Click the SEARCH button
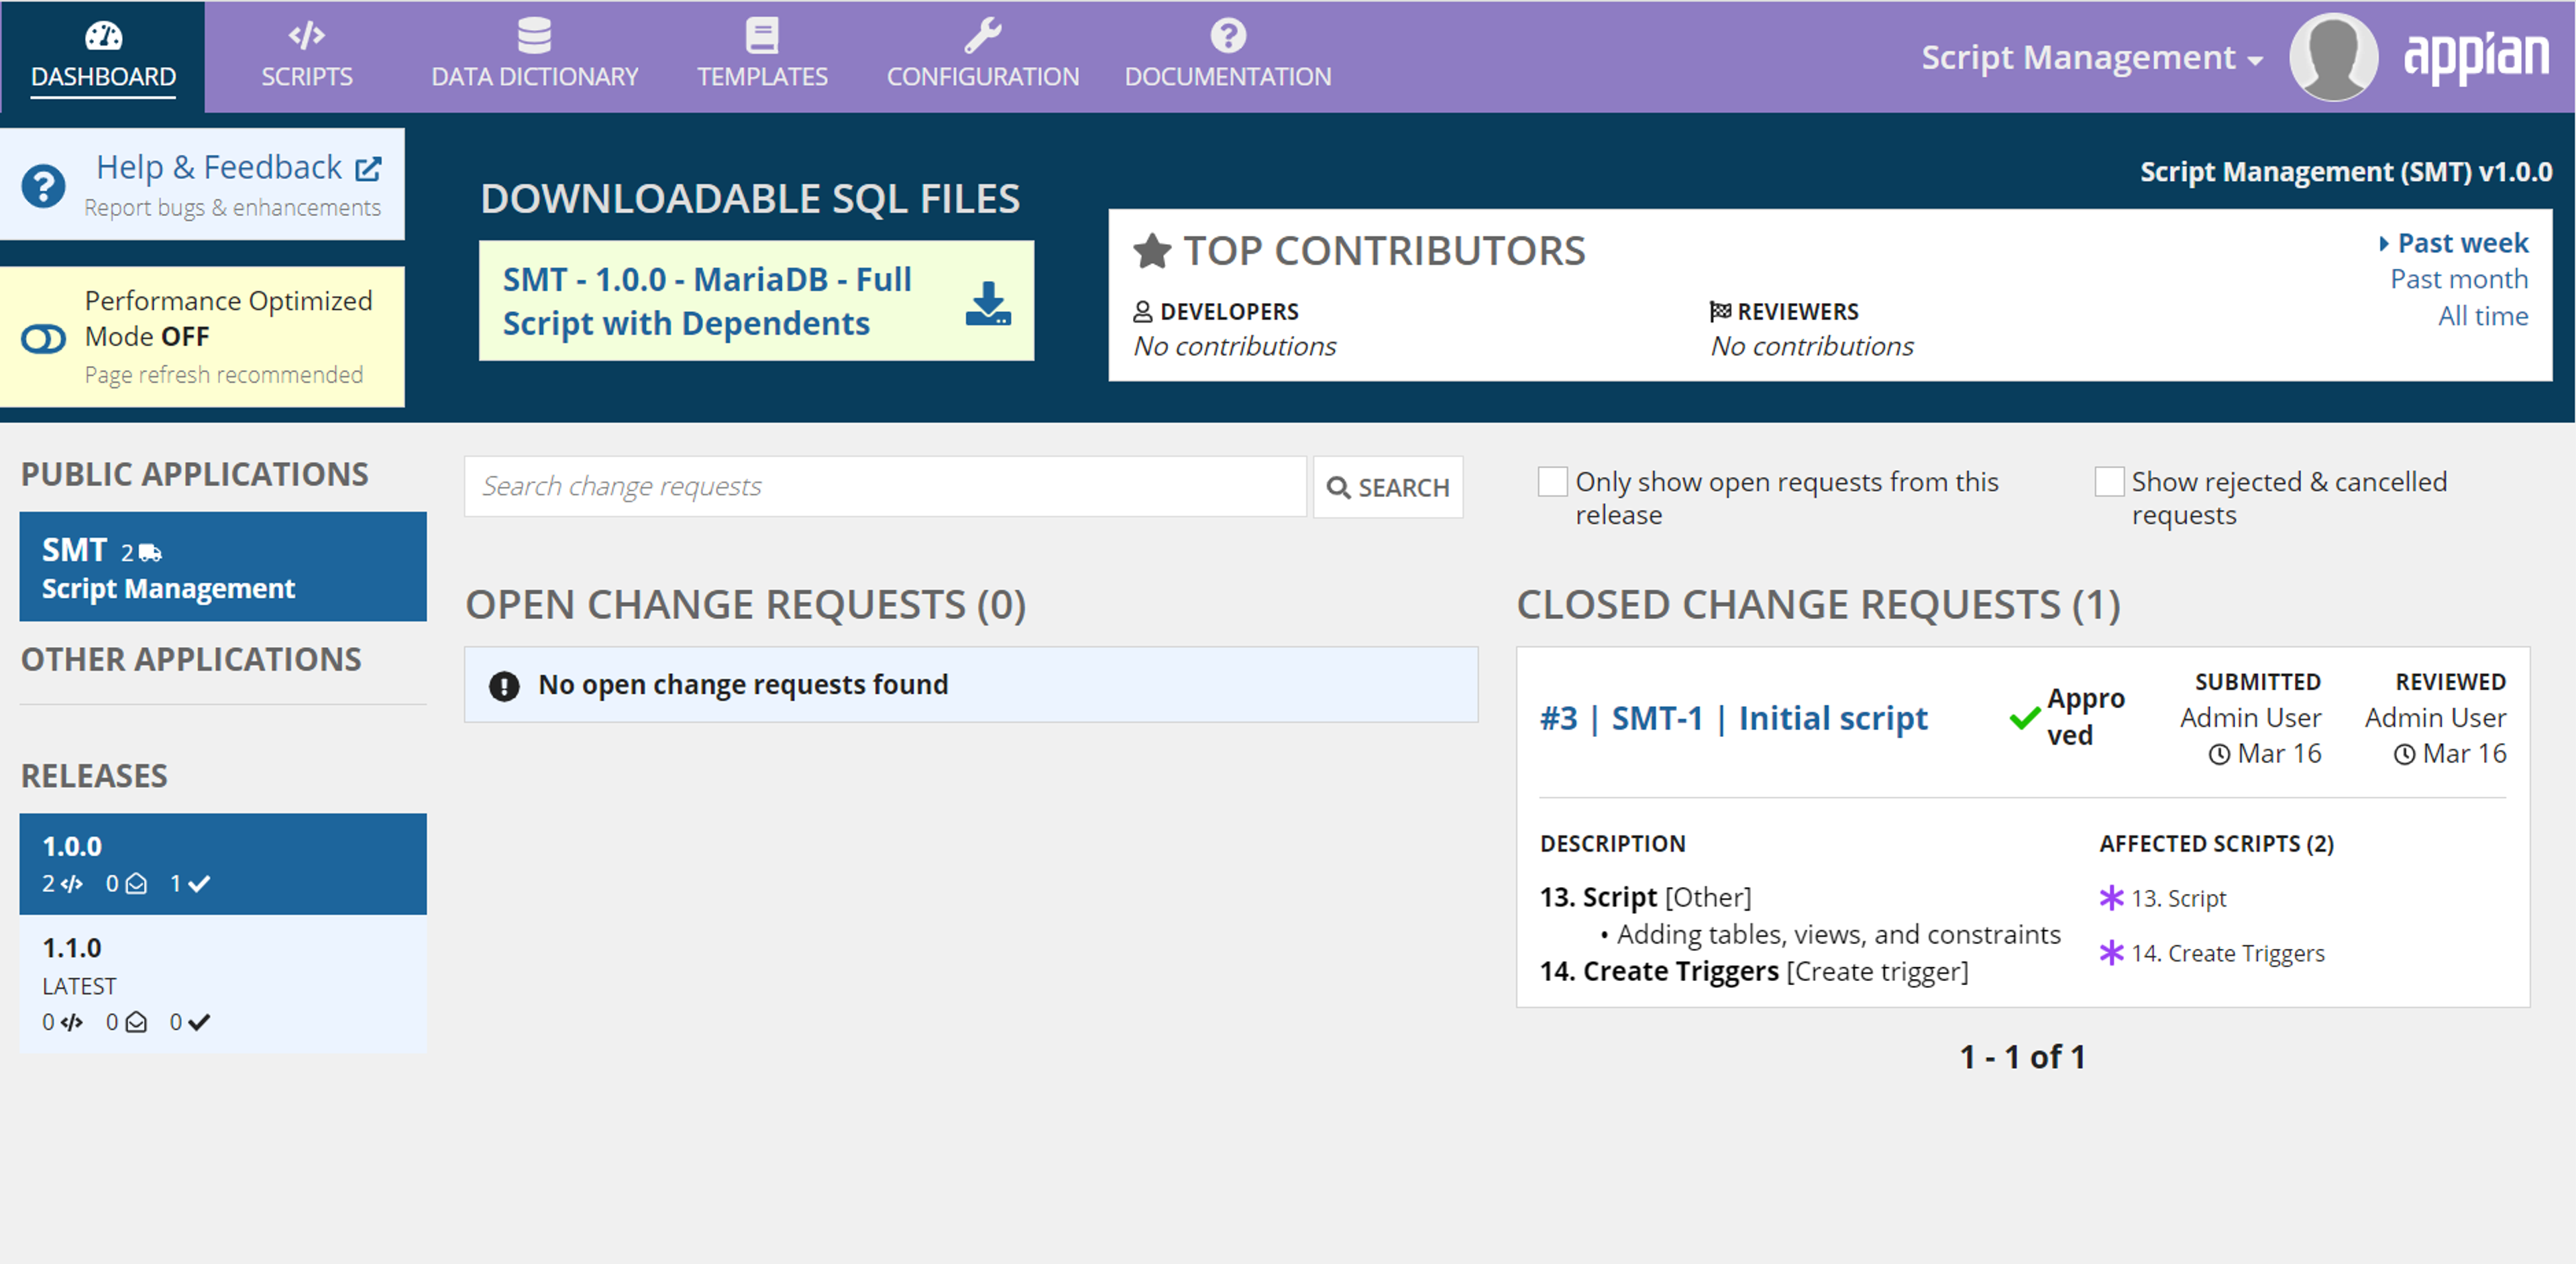The image size is (2576, 1264). [1388, 487]
